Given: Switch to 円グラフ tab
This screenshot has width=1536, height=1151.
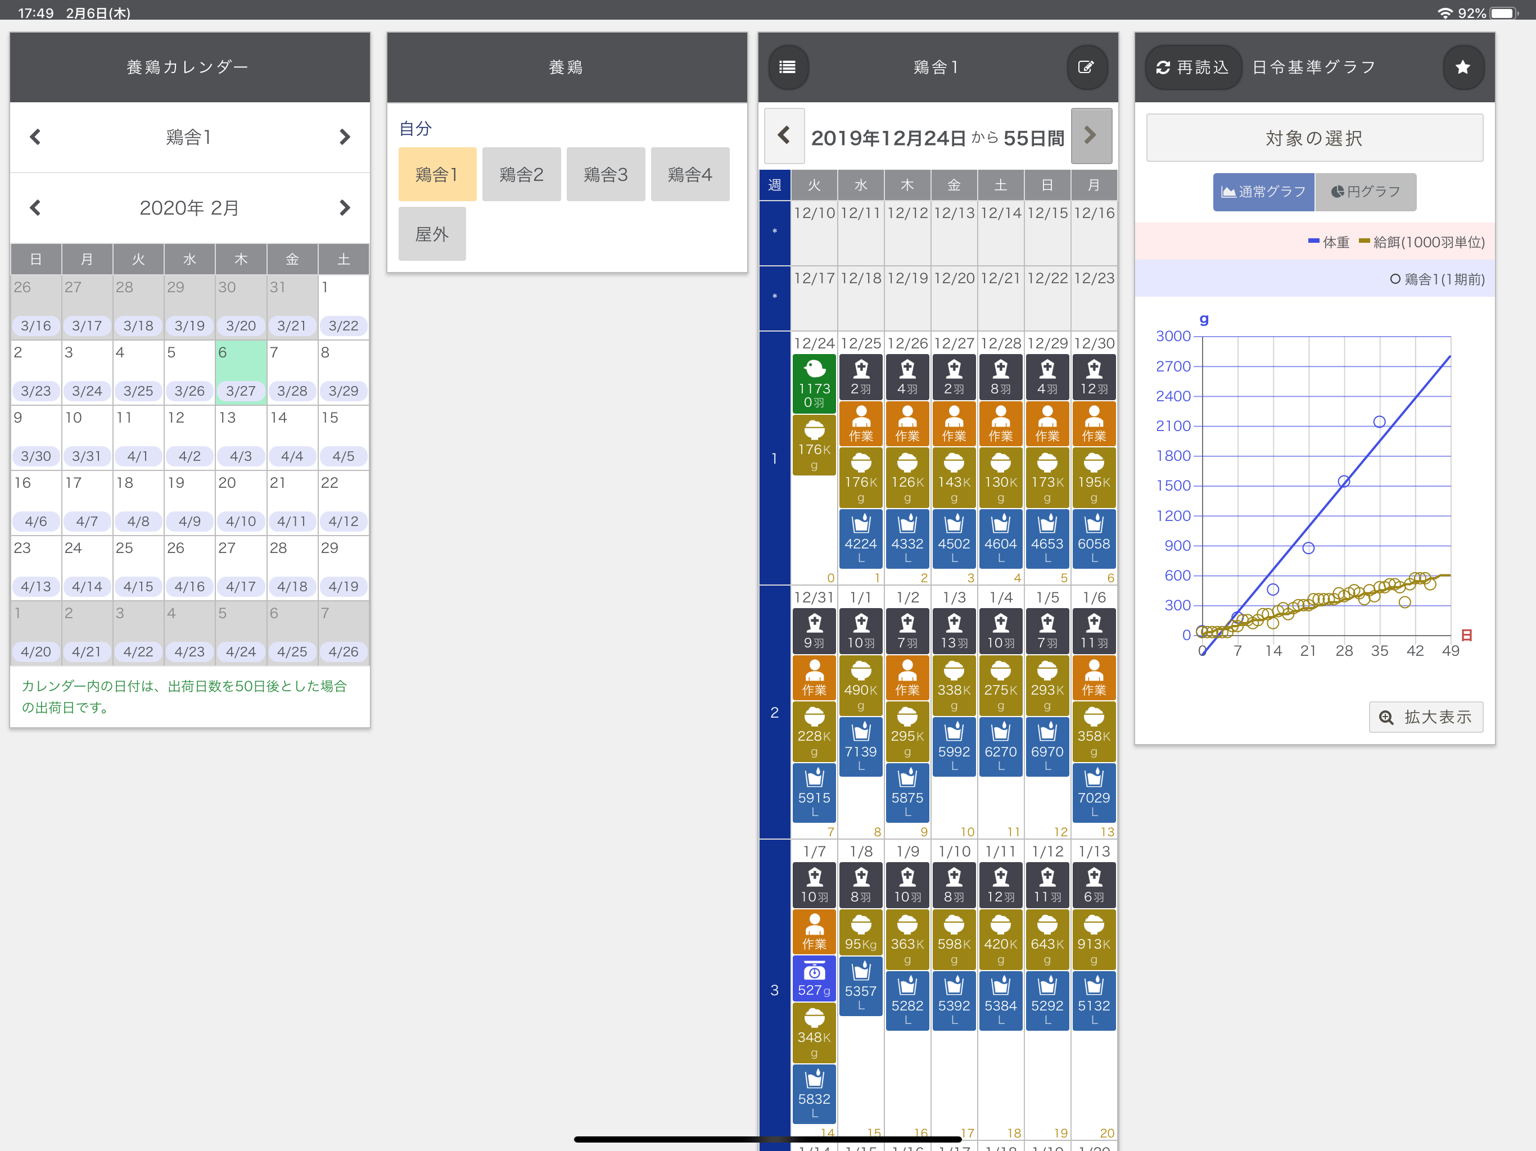Looking at the screenshot, I should pyautogui.click(x=1365, y=192).
